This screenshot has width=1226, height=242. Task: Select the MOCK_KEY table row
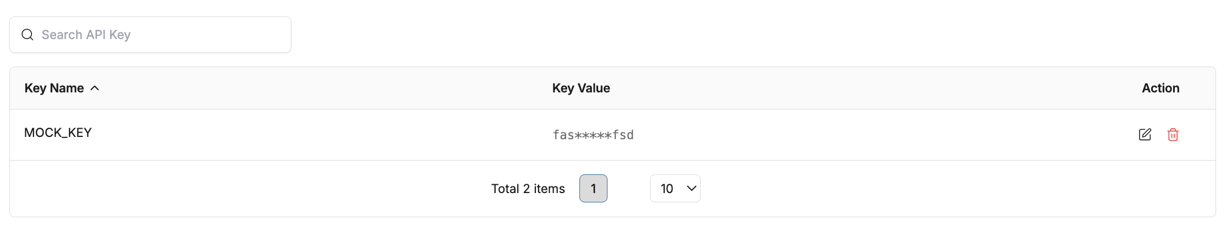tap(330, 135)
